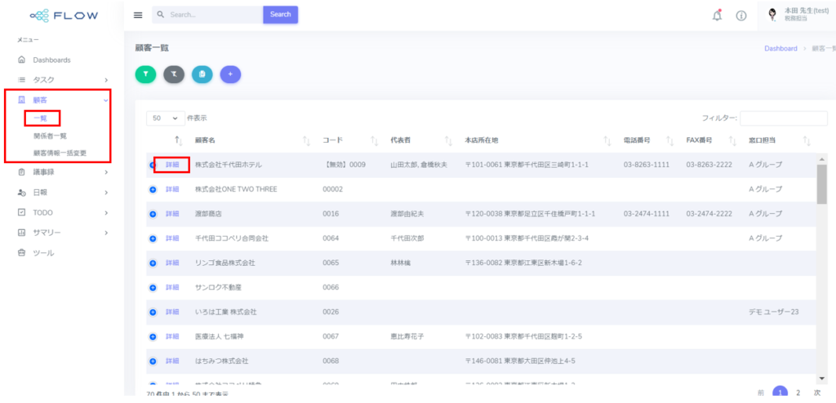
Task: Click the gray clear-filter icon button
Action: coord(174,74)
